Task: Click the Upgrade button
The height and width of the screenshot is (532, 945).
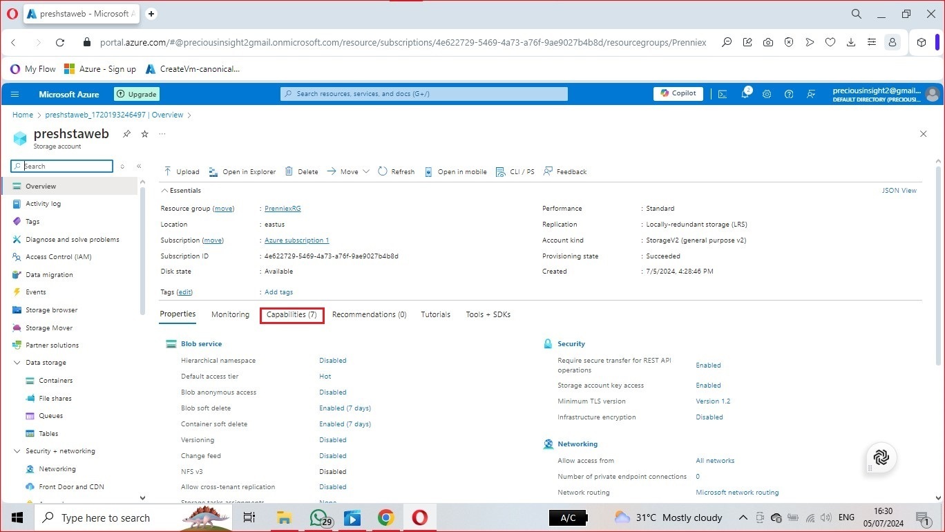Action: [137, 94]
